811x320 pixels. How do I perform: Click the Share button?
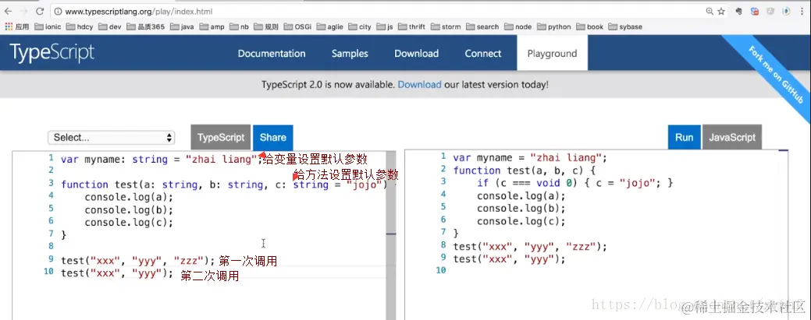[272, 138]
